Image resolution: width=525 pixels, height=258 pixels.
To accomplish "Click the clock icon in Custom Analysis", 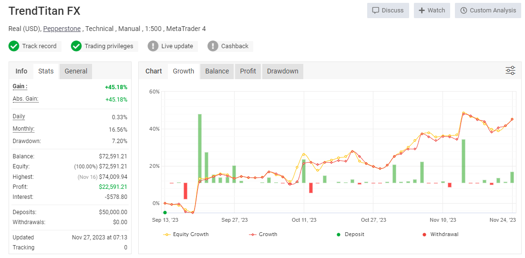I will (464, 10).
